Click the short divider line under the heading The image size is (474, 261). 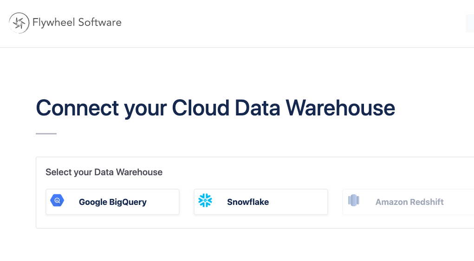pyautogui.click(x=46, y=134)
